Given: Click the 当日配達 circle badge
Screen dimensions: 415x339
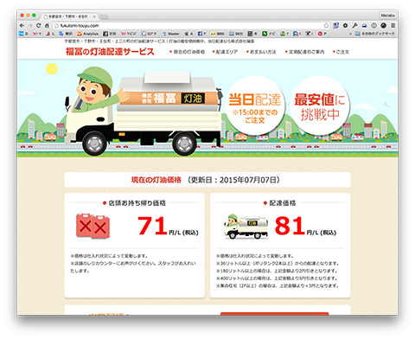Looking at the screenshot, I should pyautogui.click(x=255, y=106).
